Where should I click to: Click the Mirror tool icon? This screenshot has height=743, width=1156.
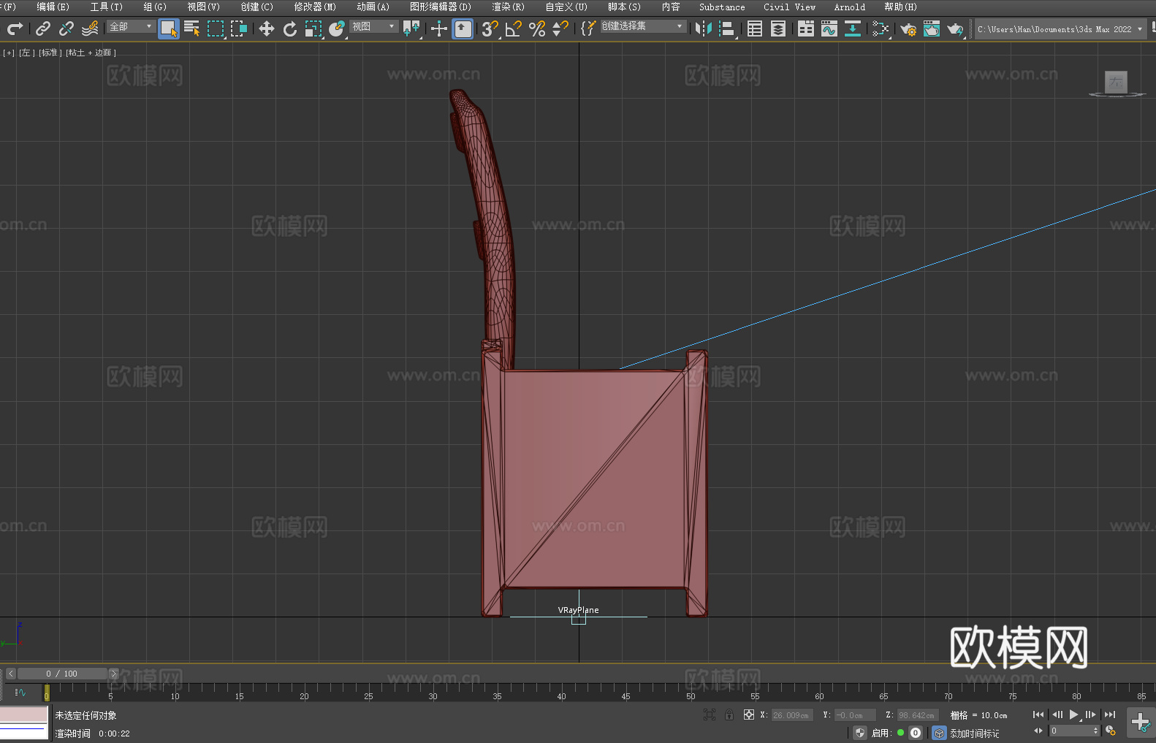(x=704, y=28)
